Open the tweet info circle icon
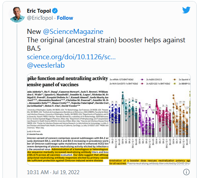 186,172
